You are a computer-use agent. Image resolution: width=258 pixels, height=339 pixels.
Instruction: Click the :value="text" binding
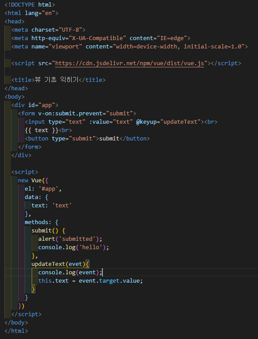(111, 122)
